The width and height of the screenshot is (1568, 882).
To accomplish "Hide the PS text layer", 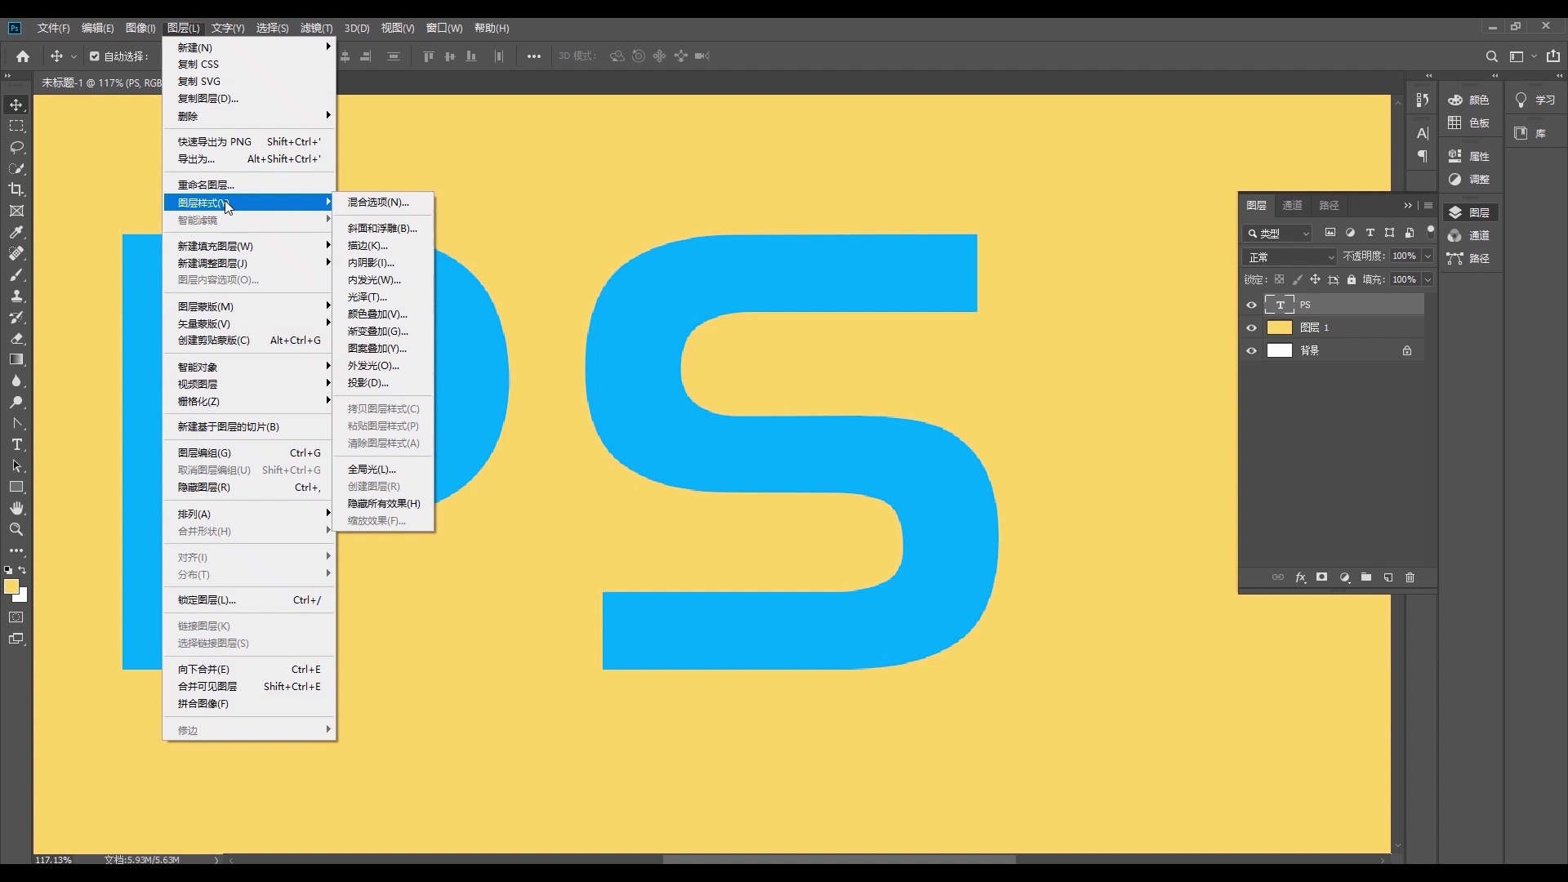I will coord(1251,305).
